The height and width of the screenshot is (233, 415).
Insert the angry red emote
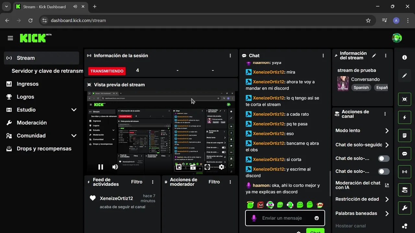[x=260, y=205]
